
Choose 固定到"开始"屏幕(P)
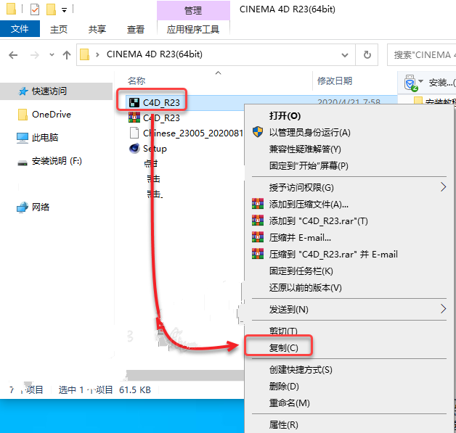[309, 166]
